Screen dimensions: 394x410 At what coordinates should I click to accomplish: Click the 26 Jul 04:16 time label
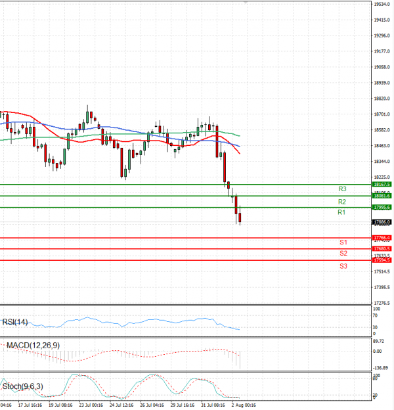(x=152, y=405)
